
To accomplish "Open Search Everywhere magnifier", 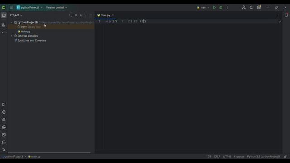I will (x=251, y=8).
